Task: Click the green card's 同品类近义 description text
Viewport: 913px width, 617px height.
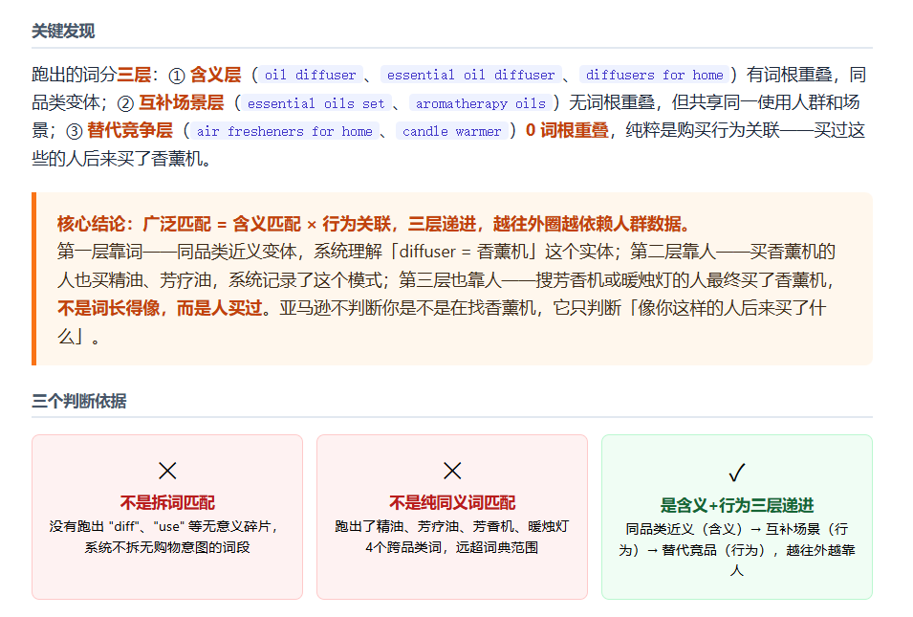Action: [737, 549]
